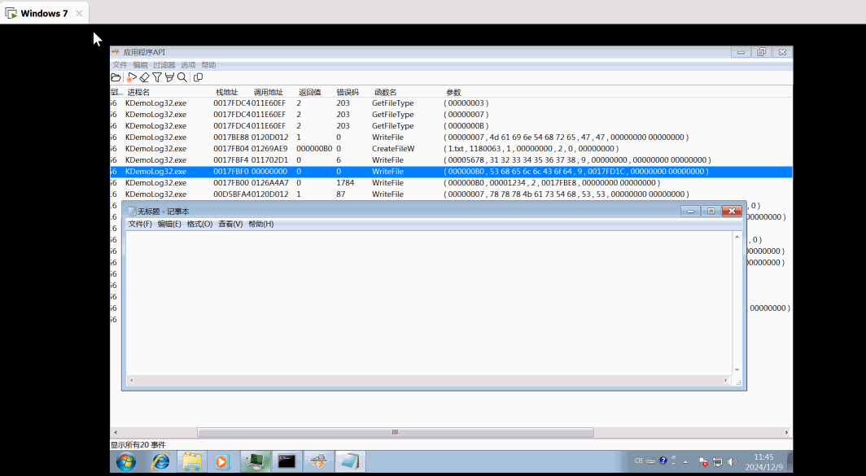Click the 进程名 column header
Image resolution: width=866 pixels, height=476 pixels.
point(138,92)
